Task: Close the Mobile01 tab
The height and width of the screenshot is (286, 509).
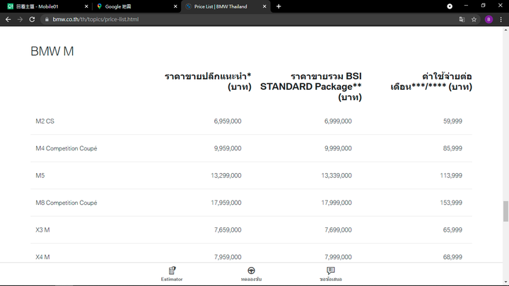Action: click(x=86, y=6)
